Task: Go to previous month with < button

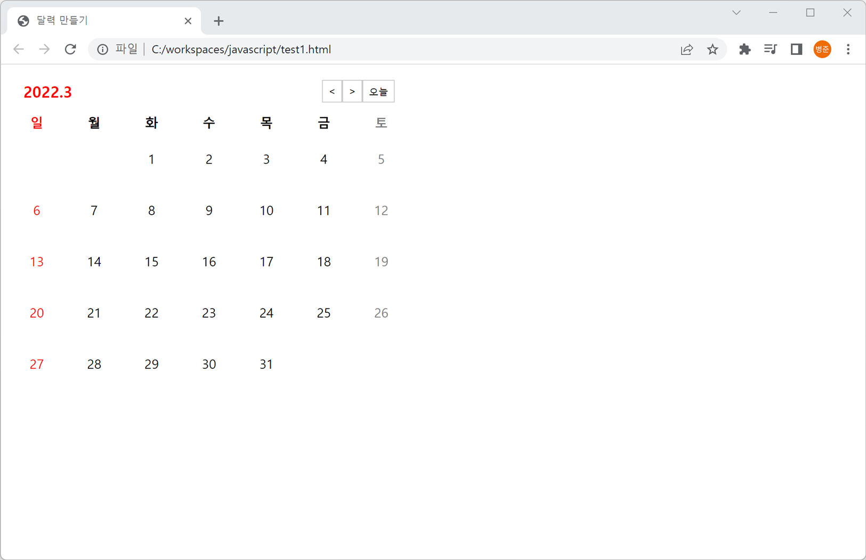Action: click(332, 91)
